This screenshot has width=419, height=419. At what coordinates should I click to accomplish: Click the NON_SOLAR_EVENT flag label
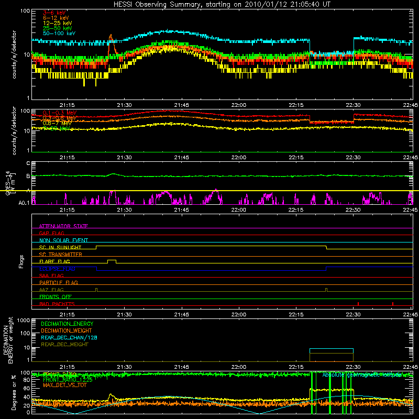(63, 240)
